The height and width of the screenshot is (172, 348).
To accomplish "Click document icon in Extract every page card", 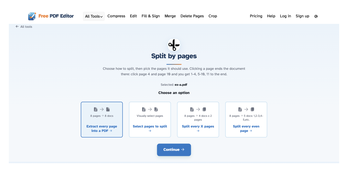I will pos(108,109).
